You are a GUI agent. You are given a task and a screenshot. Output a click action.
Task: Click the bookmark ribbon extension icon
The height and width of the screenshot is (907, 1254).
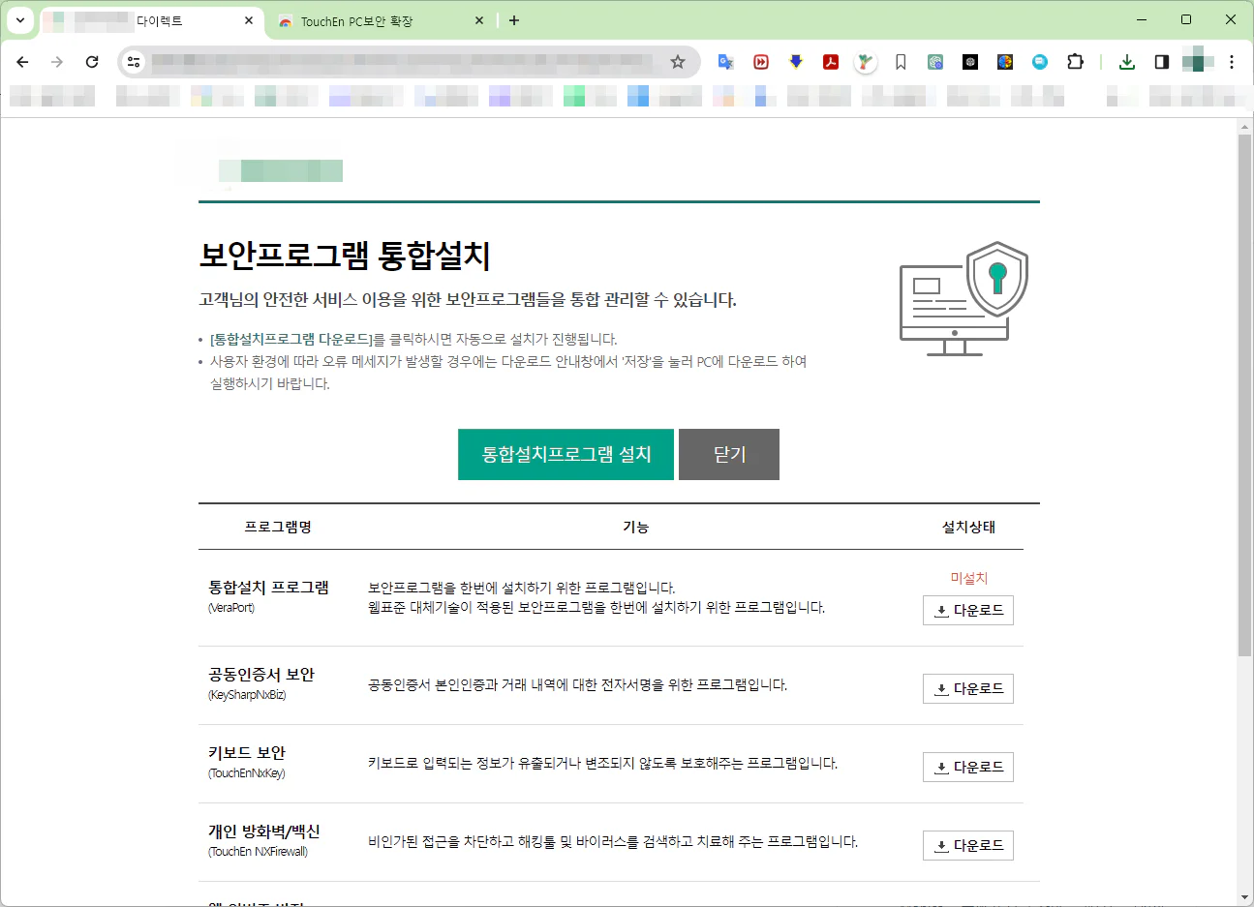[x=901, y=62]
